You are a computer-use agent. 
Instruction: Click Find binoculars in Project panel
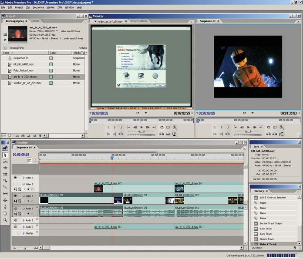pyautogui.click(x=23, y=136)
